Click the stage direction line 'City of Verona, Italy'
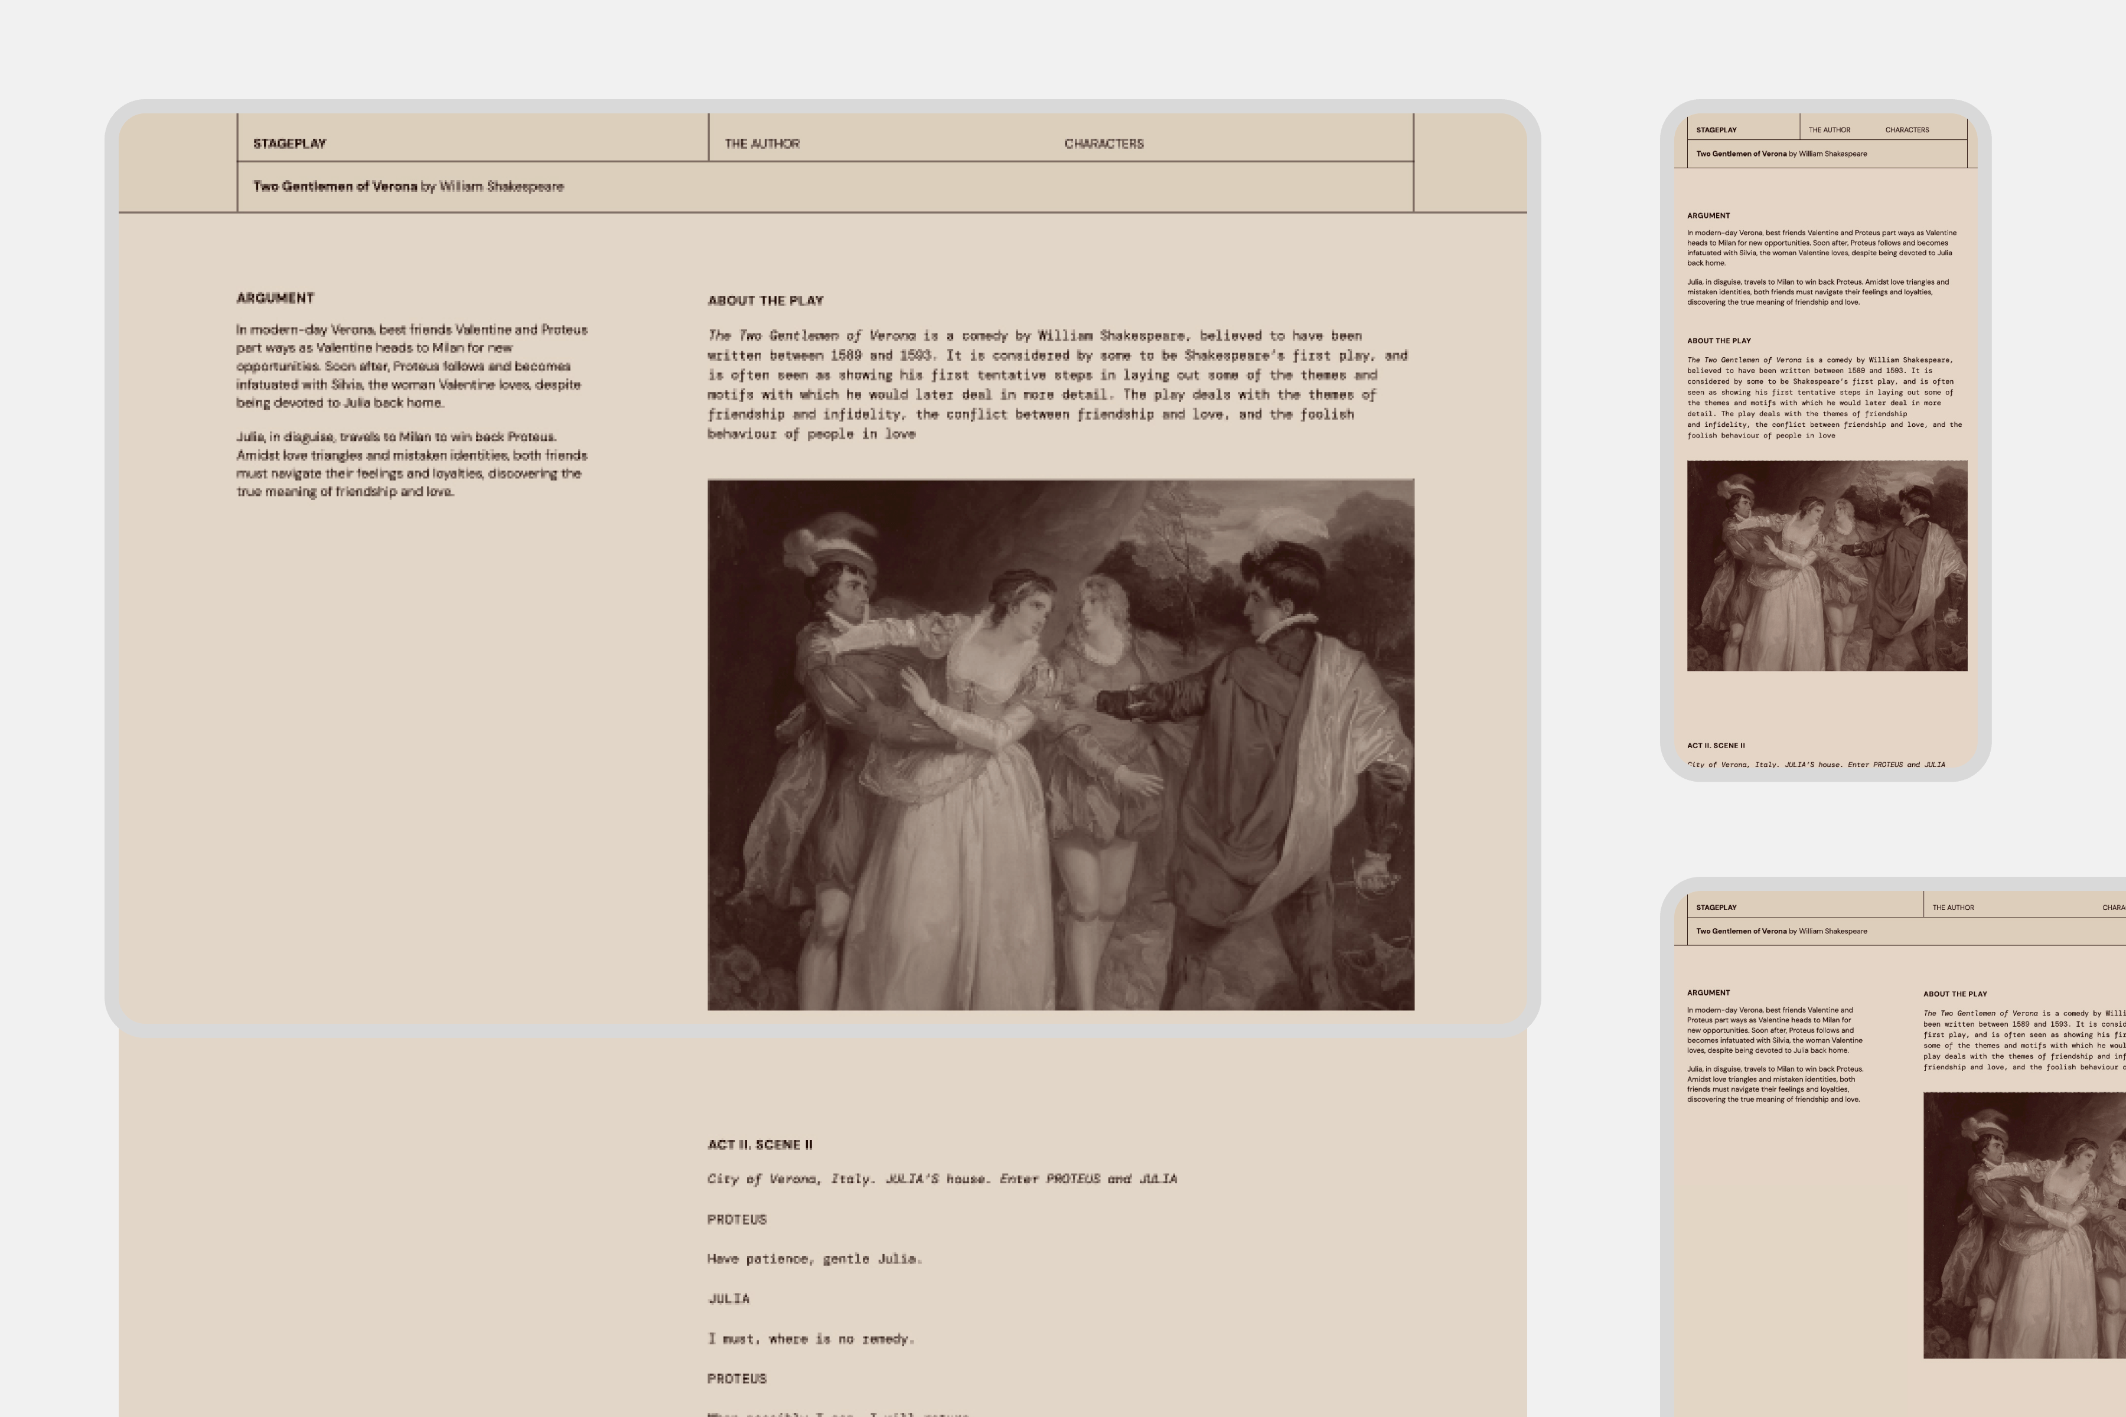2126x1417 pixels. point(941,1178)
